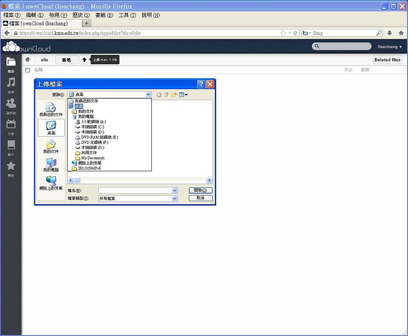Go to ownCloud home folder breadcrumb icon
408x336 pixels.
coord(27,59)
